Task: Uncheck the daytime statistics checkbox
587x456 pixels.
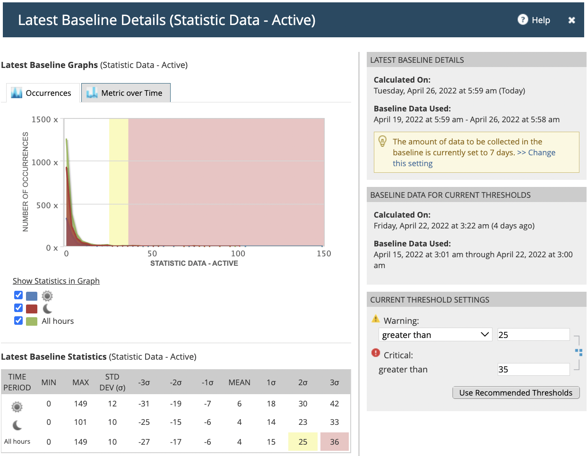Action: click(18, 296)
